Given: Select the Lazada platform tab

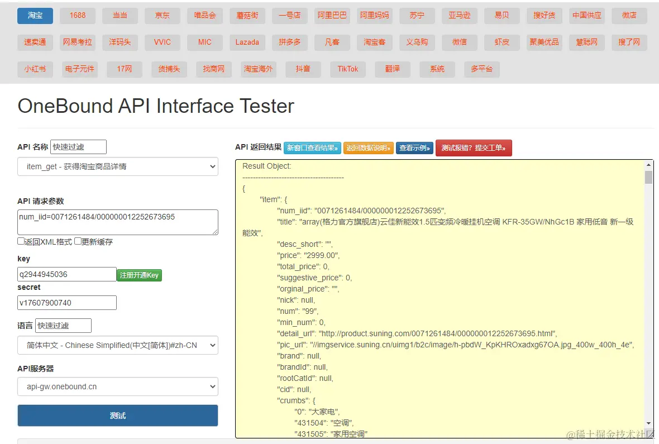Looking at the screenshot, I should click(247, 42).
